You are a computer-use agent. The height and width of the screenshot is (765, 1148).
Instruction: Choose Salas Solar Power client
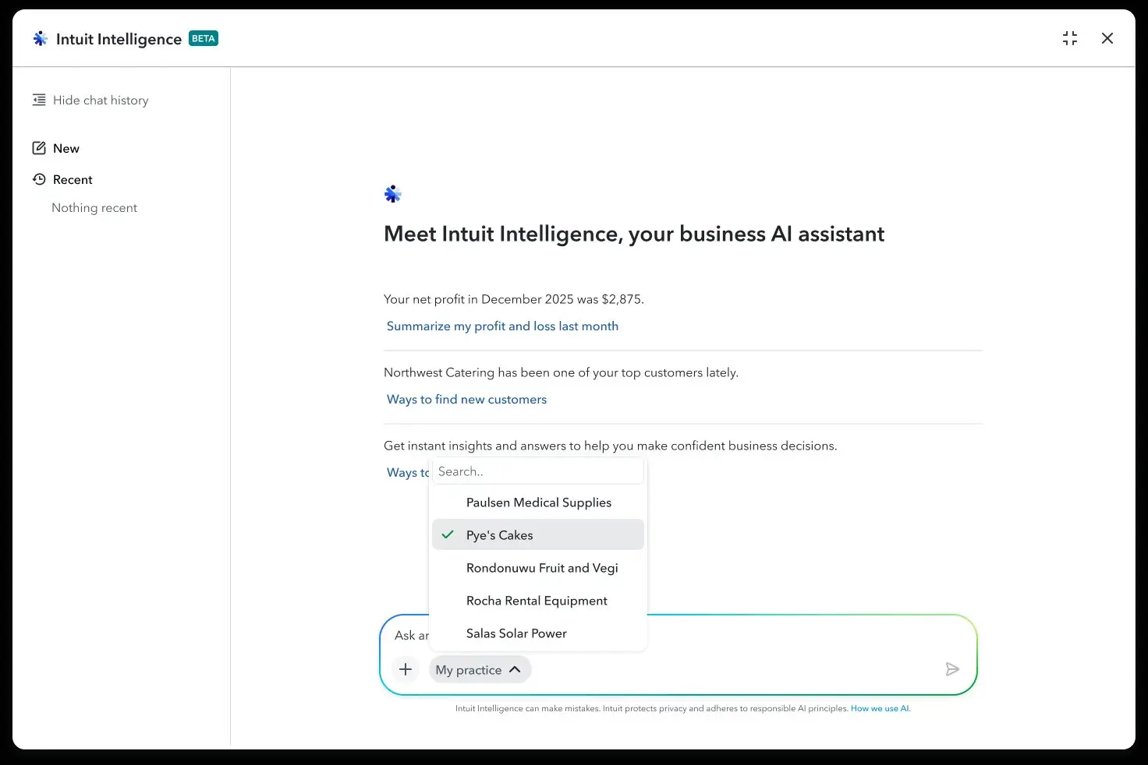click(538, 633)
